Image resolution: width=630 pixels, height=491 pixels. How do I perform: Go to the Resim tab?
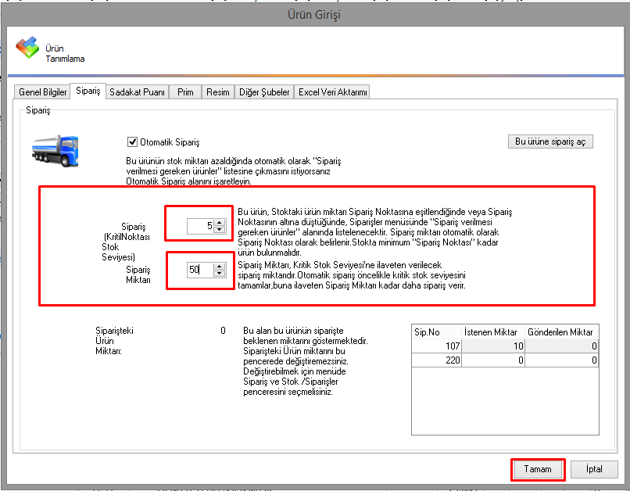[218, 92]
